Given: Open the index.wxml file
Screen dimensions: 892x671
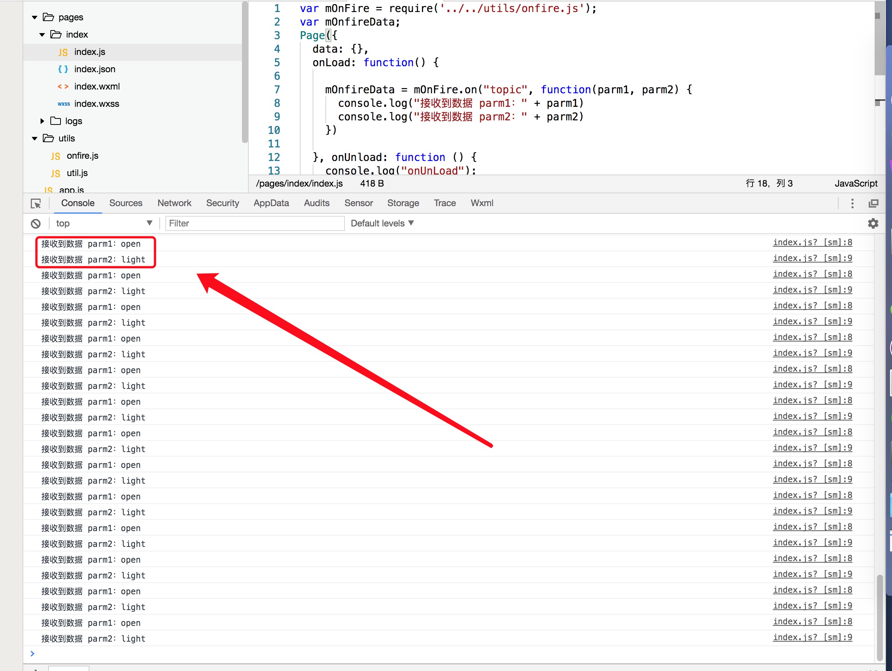Looking at the screenshot, I should [x=97, y=87].
